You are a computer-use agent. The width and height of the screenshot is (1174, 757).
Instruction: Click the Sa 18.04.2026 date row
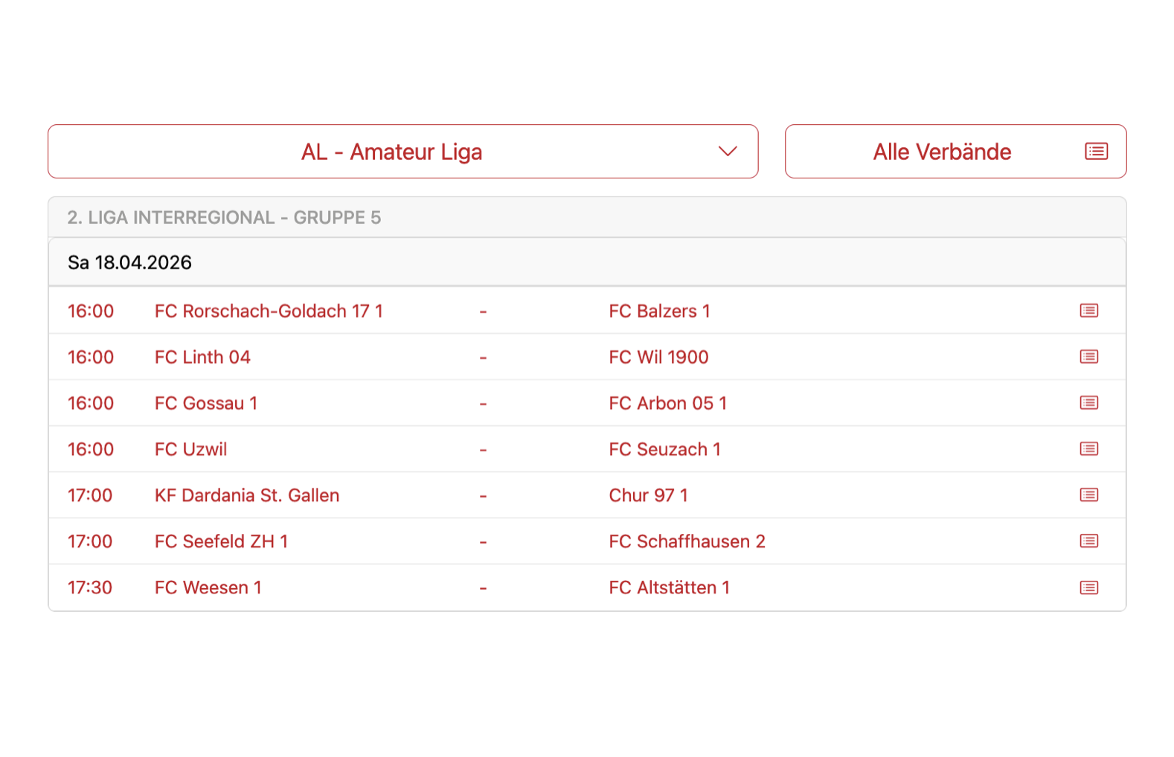[130, 262]
